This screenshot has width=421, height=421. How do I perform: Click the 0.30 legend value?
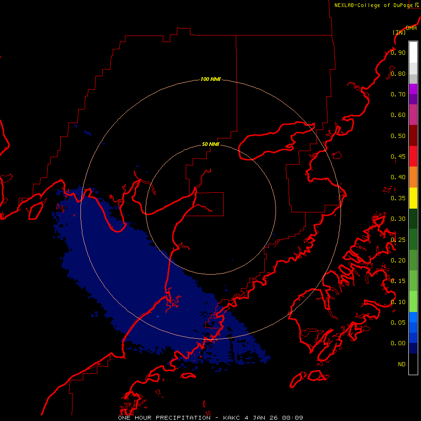[398, 219]
